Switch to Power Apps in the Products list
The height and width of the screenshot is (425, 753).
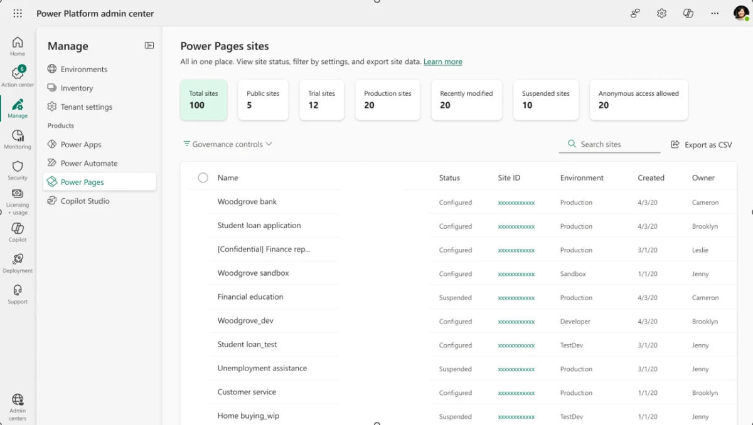(81, 144)
